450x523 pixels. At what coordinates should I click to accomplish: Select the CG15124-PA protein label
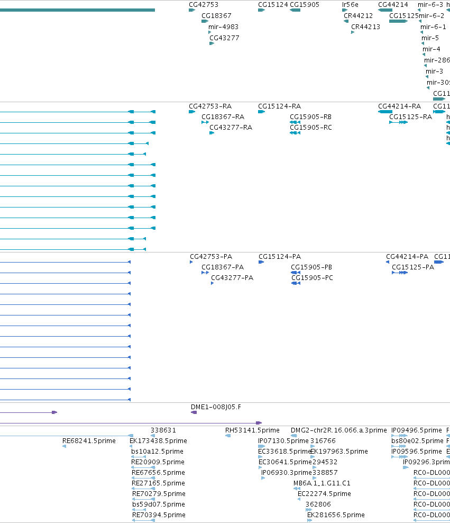tap(280, 257)
